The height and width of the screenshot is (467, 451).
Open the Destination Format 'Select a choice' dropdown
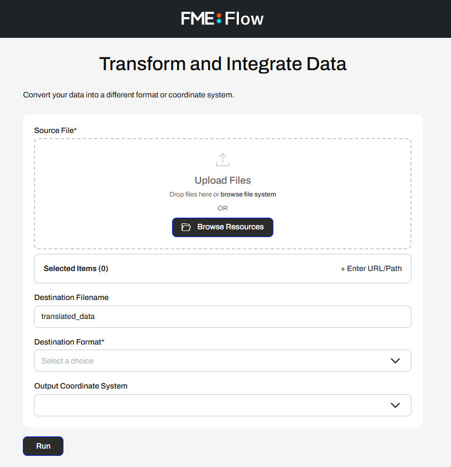(x=212, y=361)
